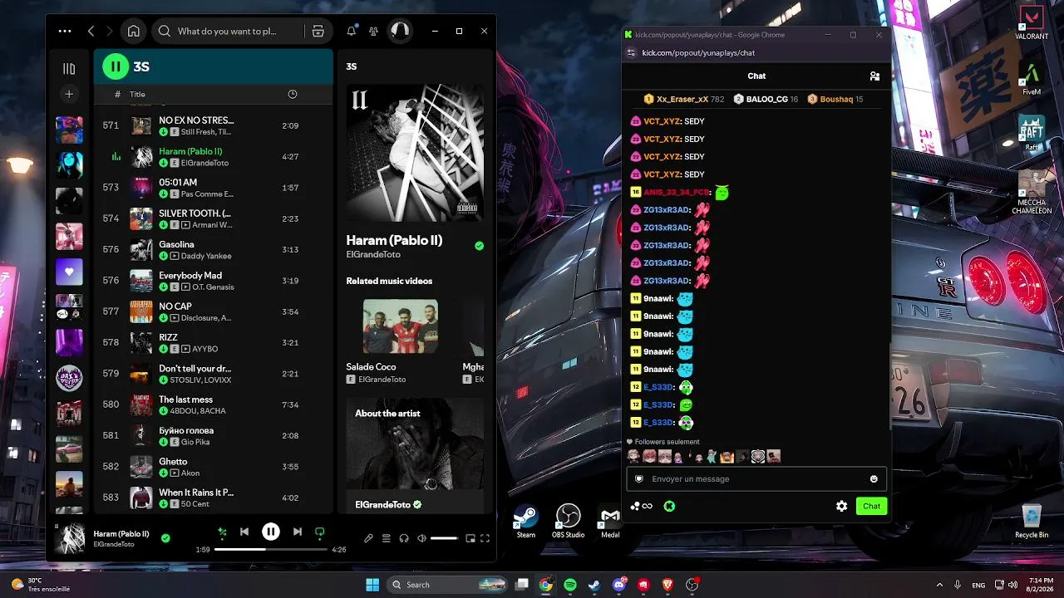Open the Spotify Home page
Viewport: 1064px width, 598px height.
tap(133, 32)
